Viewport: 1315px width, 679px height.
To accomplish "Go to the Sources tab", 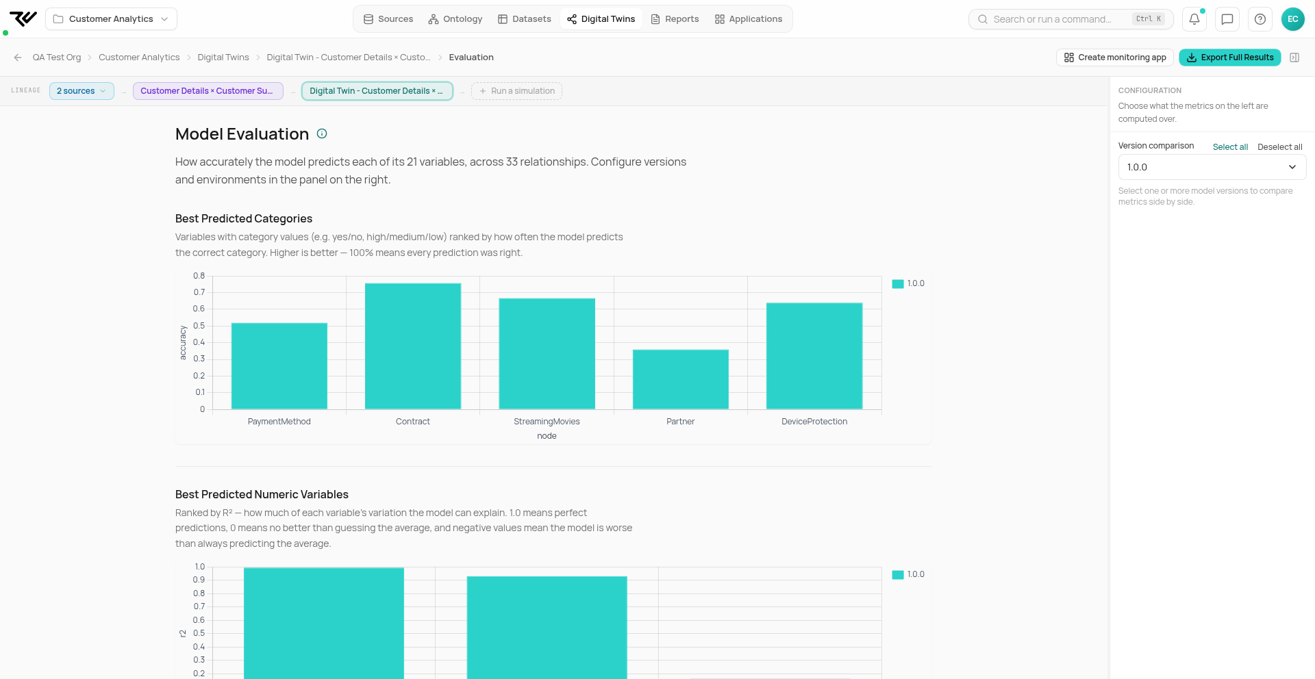I will [x=388, y=19].
